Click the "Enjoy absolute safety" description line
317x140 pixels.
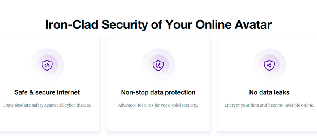[47, 105]
